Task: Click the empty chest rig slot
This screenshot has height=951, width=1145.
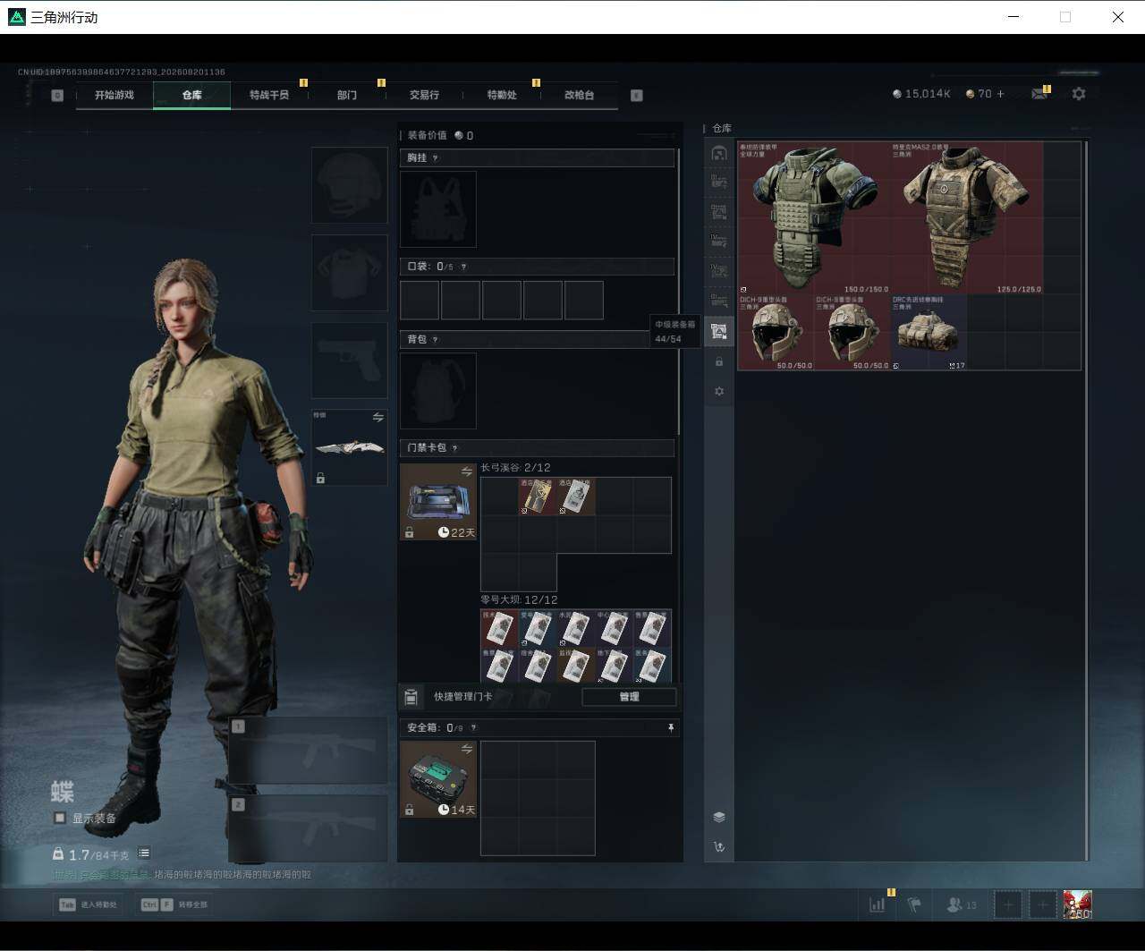Action: [x=437, y=209]
